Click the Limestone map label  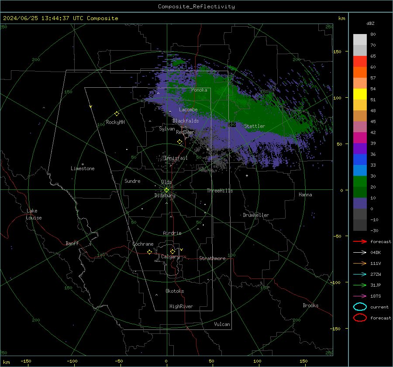click(83, 168)
